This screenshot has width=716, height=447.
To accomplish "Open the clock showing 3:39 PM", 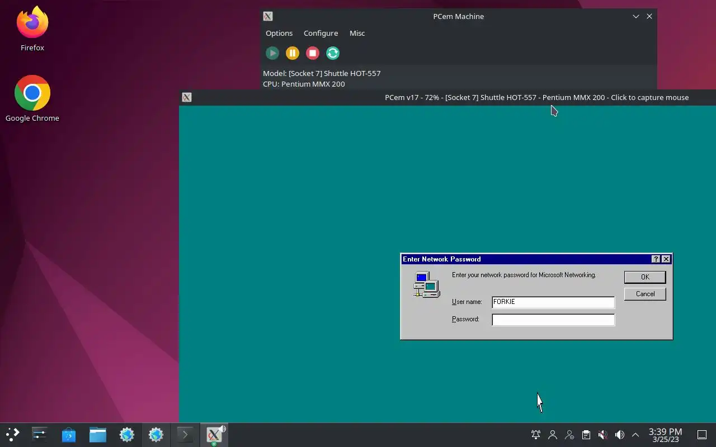I will (665, 435).
